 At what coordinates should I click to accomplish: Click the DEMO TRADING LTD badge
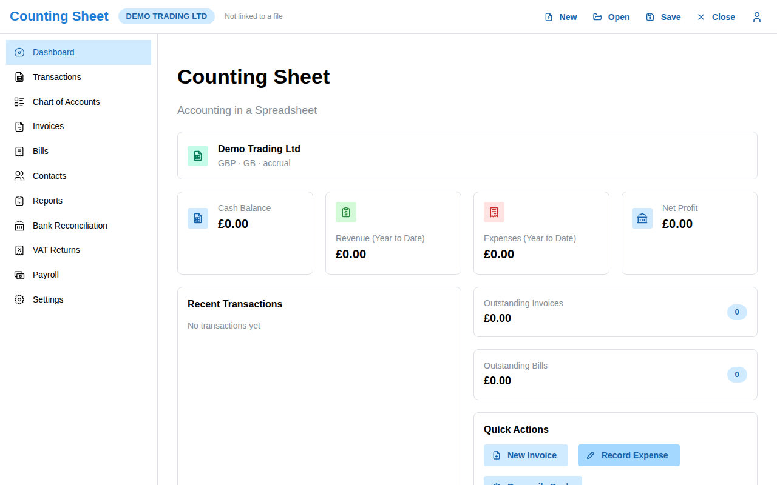[166, 16]
